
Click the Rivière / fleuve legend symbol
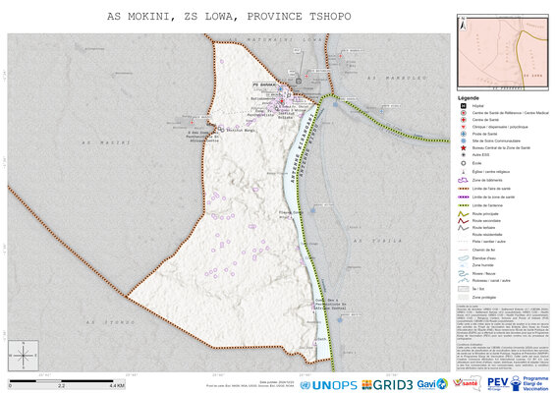coord(463,273)
